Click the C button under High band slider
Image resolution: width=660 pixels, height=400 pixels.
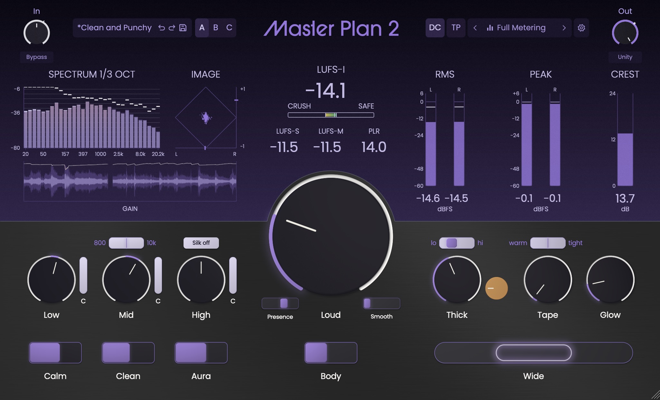pyautogui.click(x=233, y=301)
